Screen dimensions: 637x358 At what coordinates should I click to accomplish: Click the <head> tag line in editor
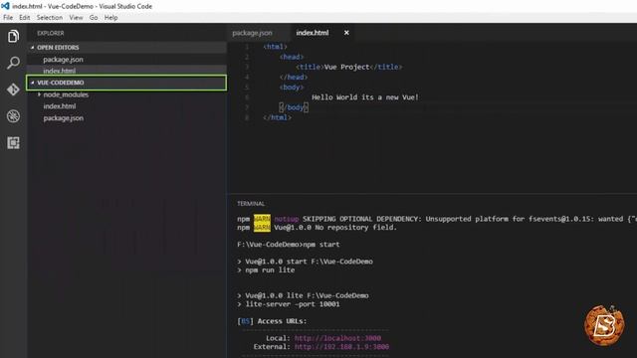[292, 57]
